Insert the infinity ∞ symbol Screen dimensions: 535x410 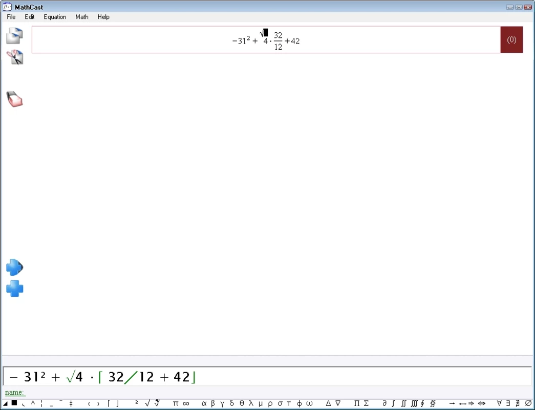[186, 403]
